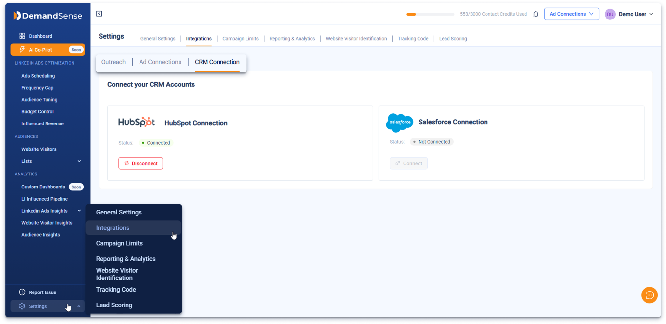The height and width of the screenshot is (324, 666).
Task: Collapse the sidebar with the arrow icon
Action: [99, 14]
